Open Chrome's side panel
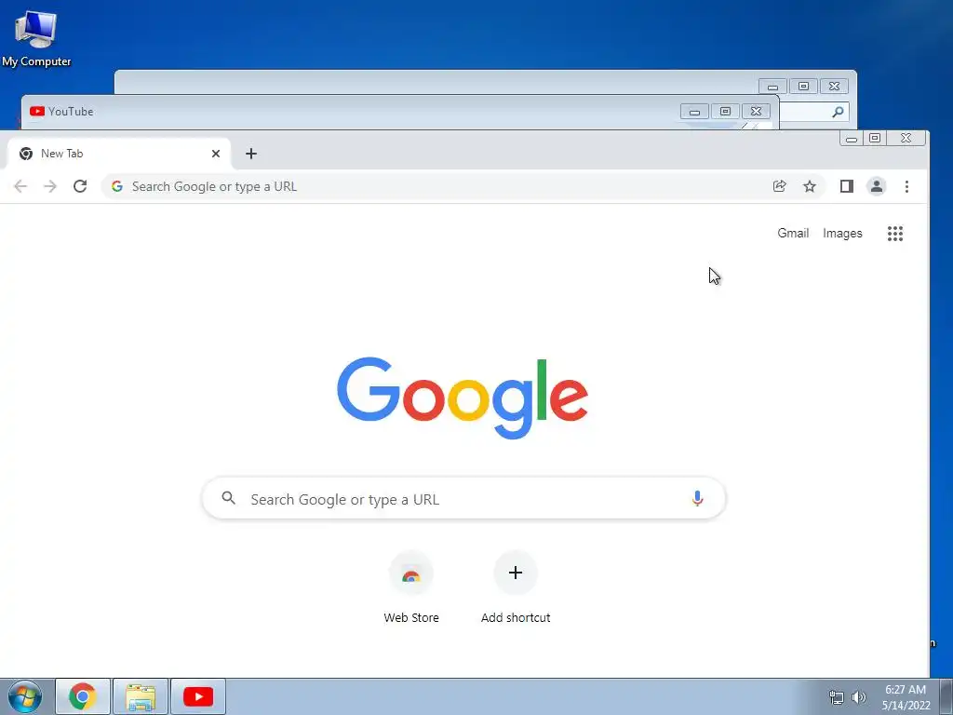 click(x=847, y=186)
